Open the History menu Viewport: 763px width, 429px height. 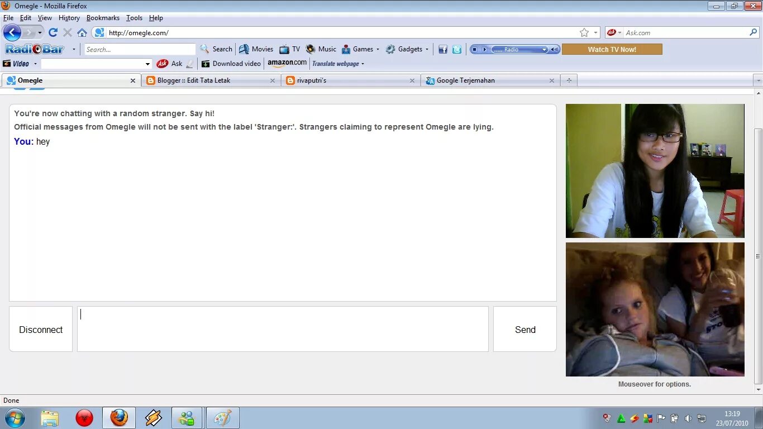(x=69, y=18)
